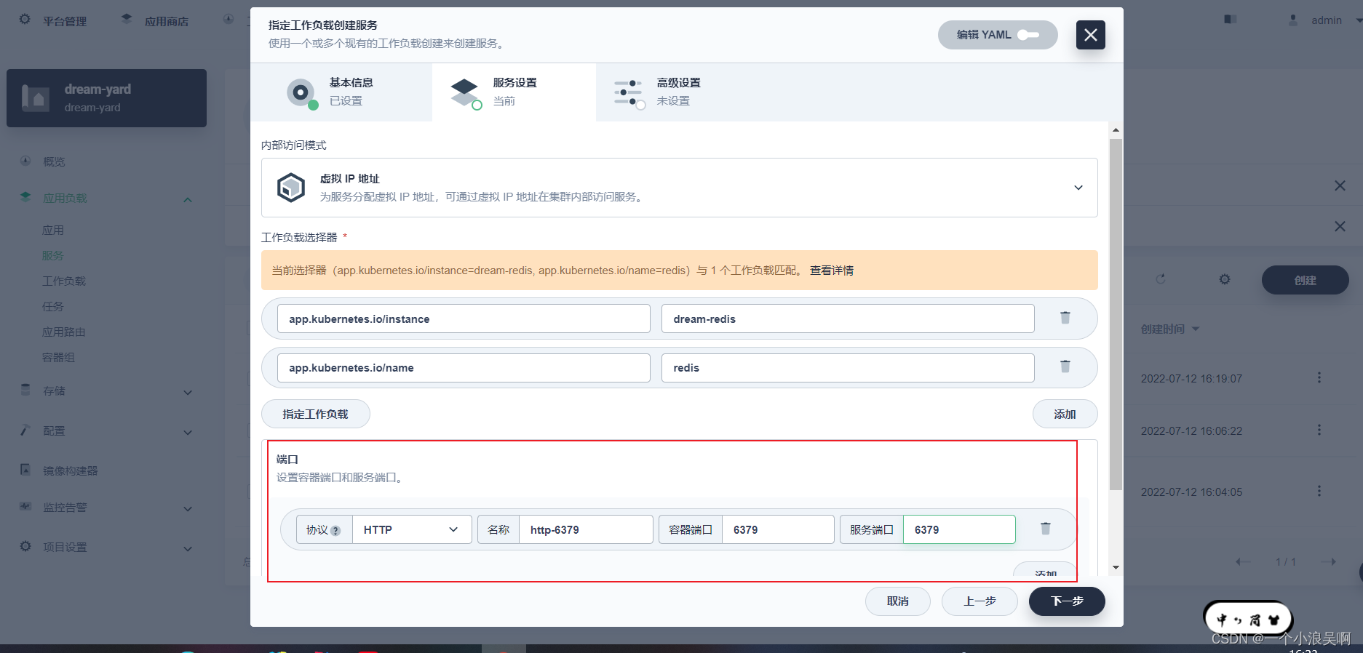
Task: Click the virtual IP address cube icon
Action: [291, 188]
